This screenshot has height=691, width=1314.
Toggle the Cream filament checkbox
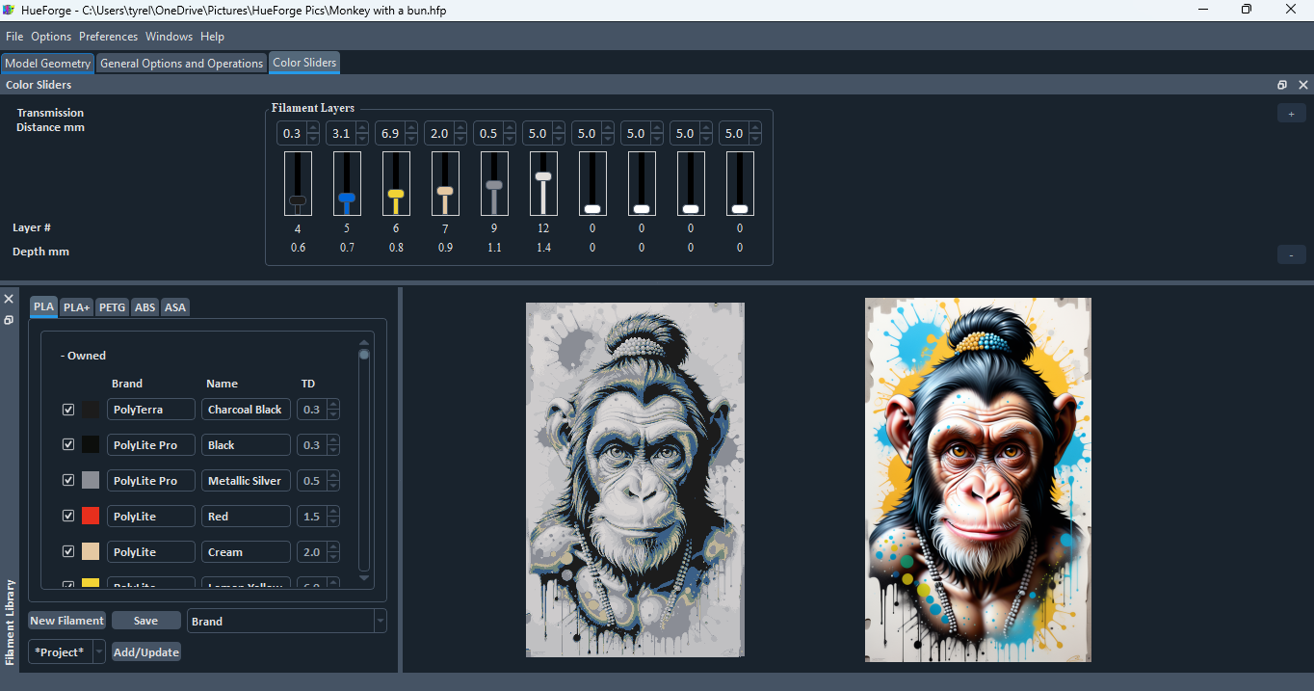point(68,550)
